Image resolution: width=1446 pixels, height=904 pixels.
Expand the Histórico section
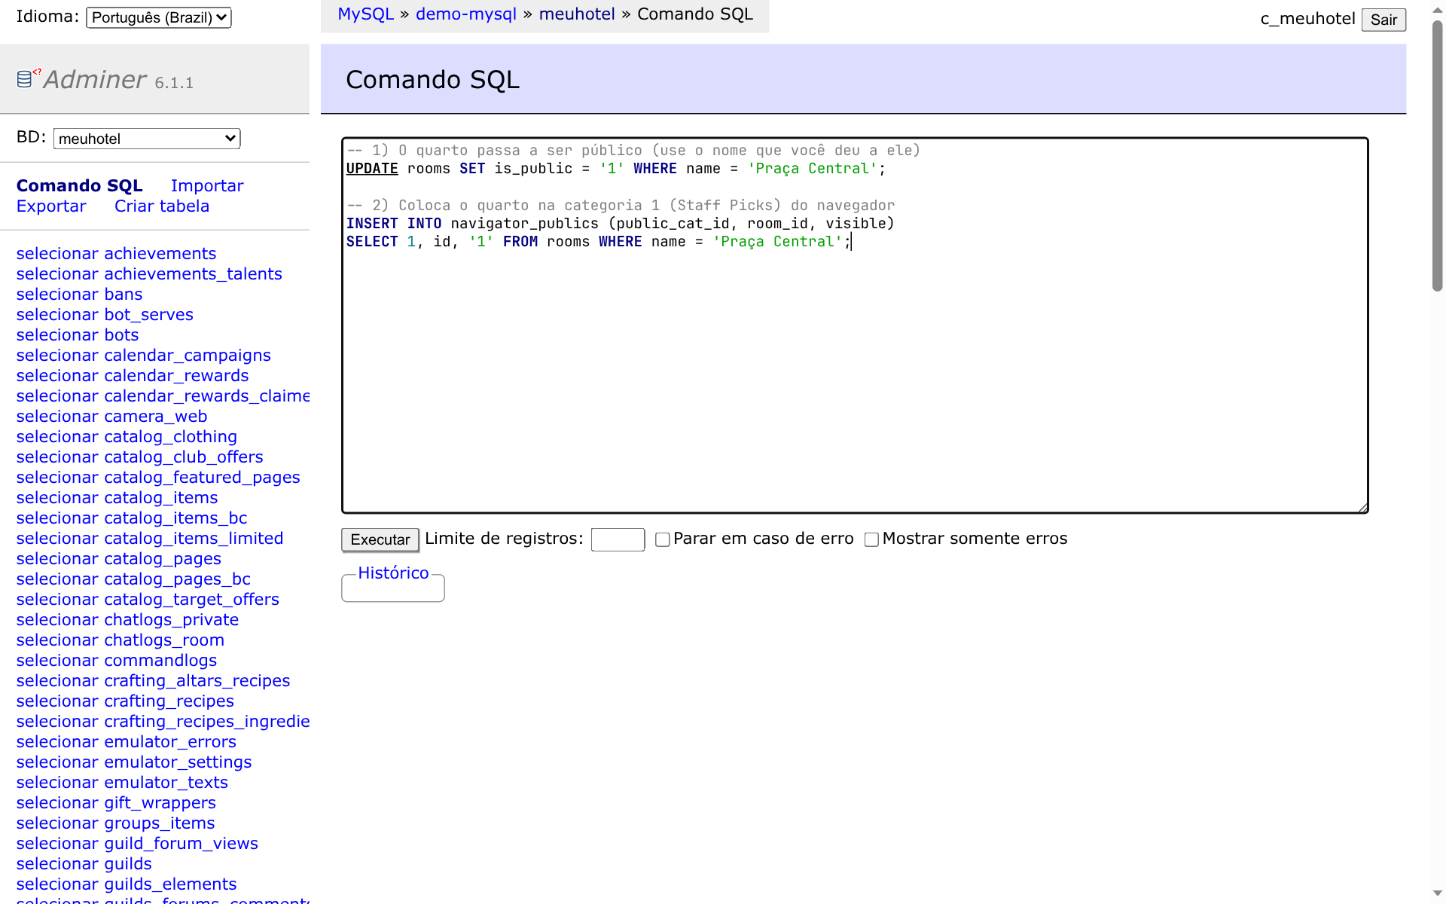point(393,573)
